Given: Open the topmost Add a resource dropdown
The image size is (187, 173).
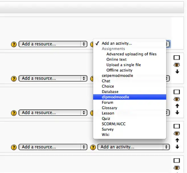Looking at the screenshot, I should 53,44.
